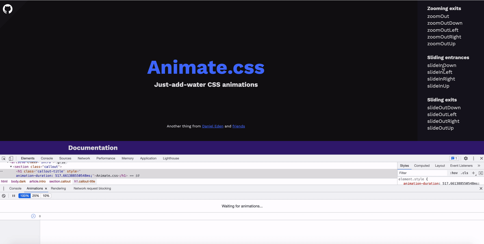Clear all captured animations
This screenshot has height=244, width=484.
(x=4, y=196)
